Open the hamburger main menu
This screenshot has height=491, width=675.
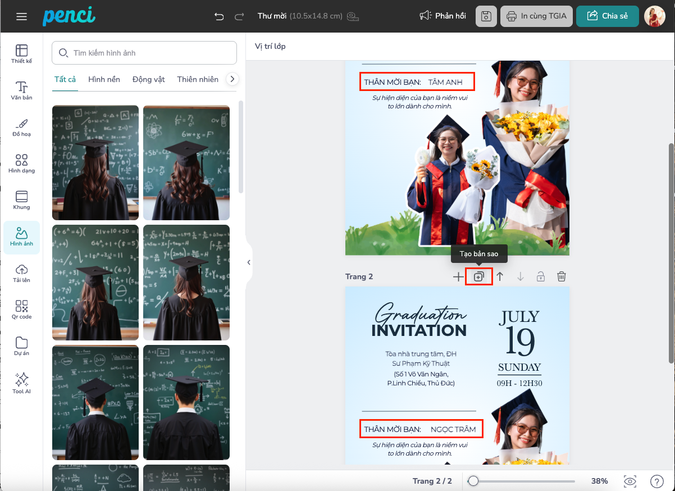21,16
